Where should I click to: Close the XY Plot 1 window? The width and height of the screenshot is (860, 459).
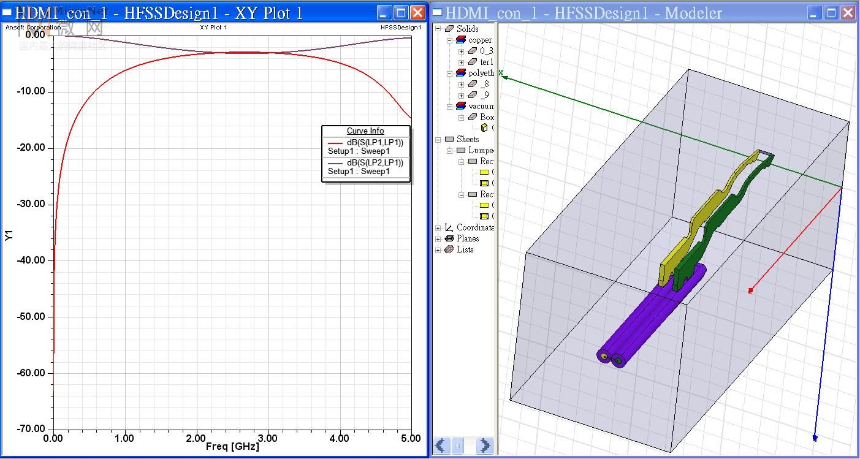[417, 12]
